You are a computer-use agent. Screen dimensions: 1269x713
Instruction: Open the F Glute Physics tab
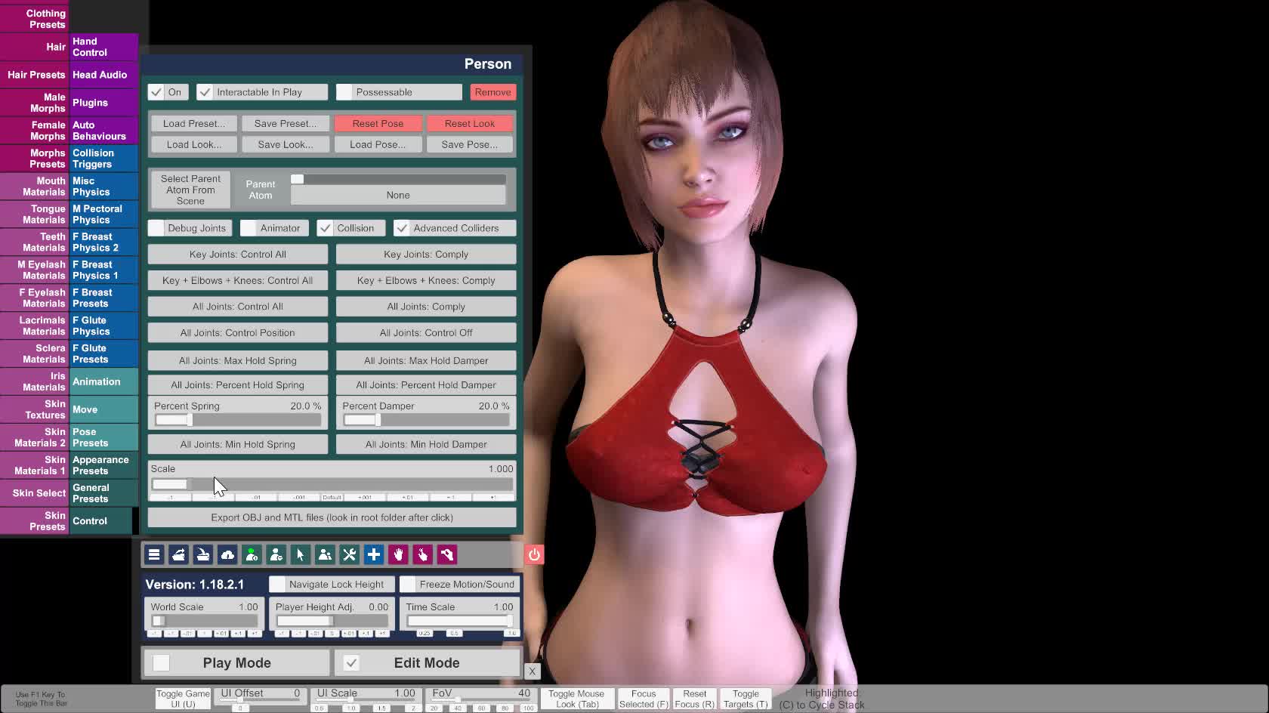coord(103,326)
